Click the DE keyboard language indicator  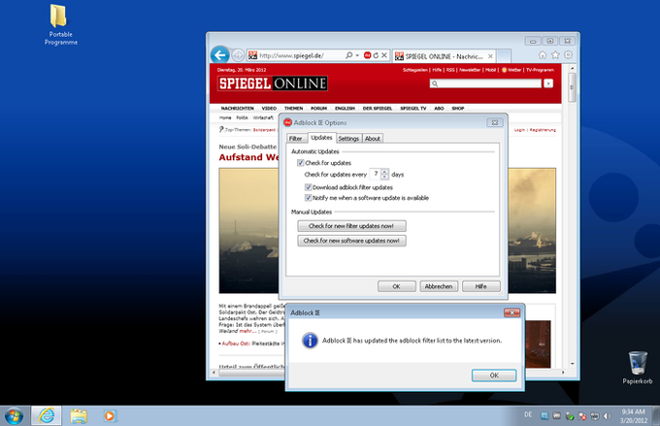tap(528, 415)
